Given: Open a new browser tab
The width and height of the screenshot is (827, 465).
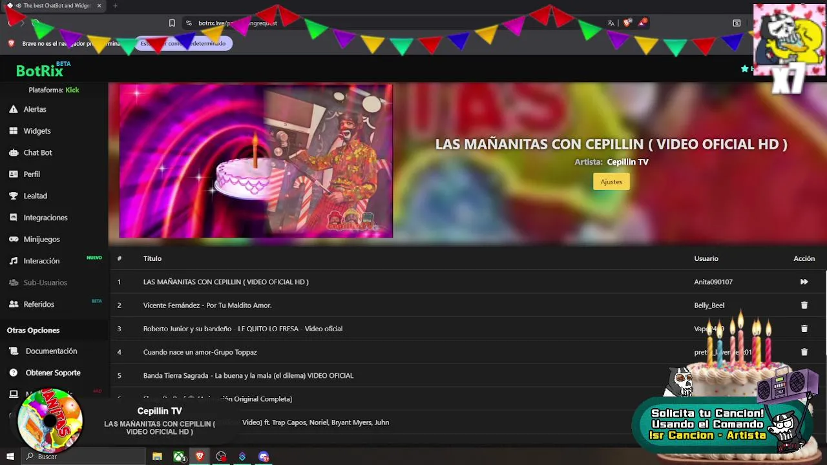Looking at the screenshot, I should (115, 6).
